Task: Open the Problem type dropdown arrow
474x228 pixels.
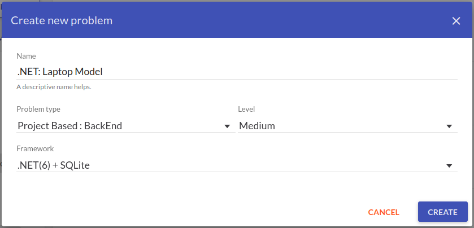Action: point(227,126)
